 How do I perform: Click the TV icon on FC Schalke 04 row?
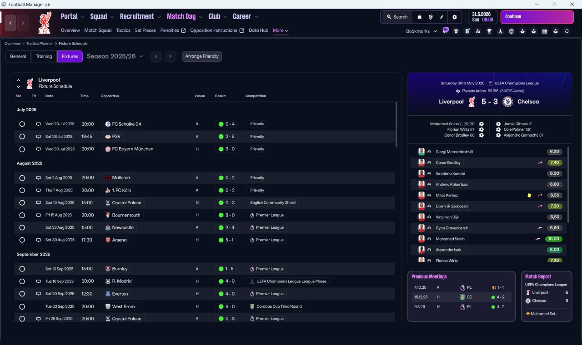39,124
